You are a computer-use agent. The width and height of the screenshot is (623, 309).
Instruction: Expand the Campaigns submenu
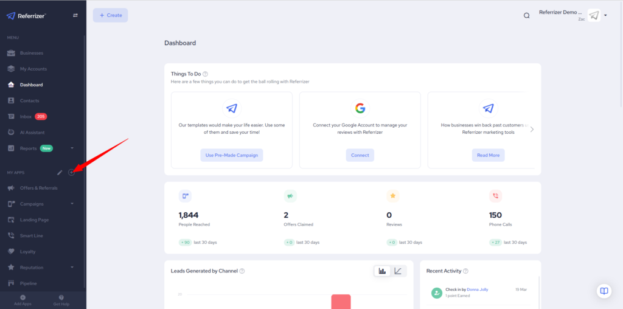click(72, 204)
